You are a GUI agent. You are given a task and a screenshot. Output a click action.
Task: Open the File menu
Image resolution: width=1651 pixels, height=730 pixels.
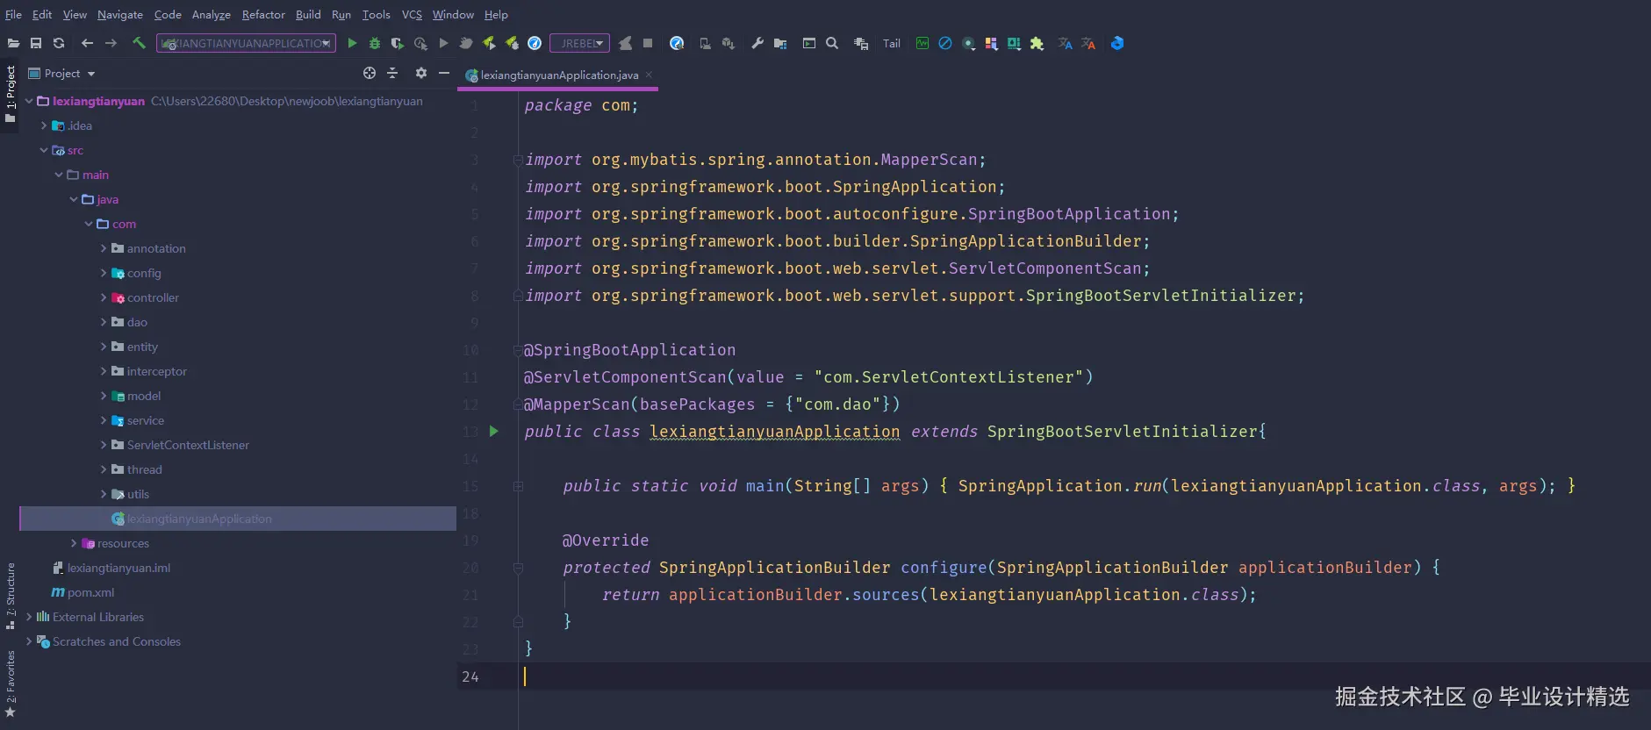(13, 14)
